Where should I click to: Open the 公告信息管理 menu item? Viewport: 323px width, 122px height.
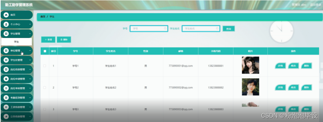coord(17,116)
